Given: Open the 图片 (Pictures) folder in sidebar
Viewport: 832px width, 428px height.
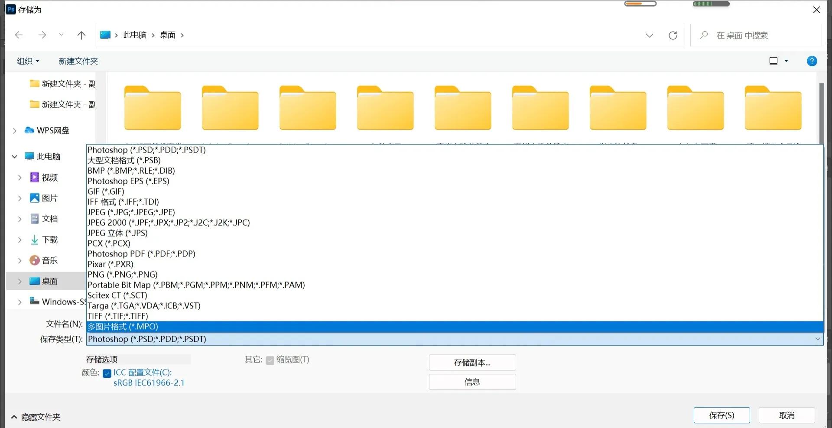Looking at the screenshot, I should click(49, 198).
